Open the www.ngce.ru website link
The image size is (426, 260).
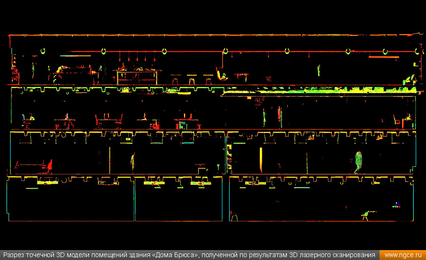click(x=403, y=255)
